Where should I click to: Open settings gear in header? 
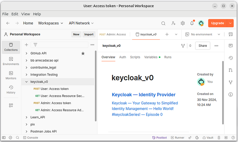[183, 23]
